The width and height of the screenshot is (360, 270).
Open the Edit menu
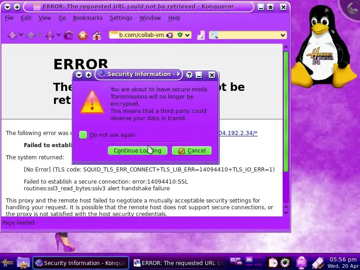tap(26, 18)
